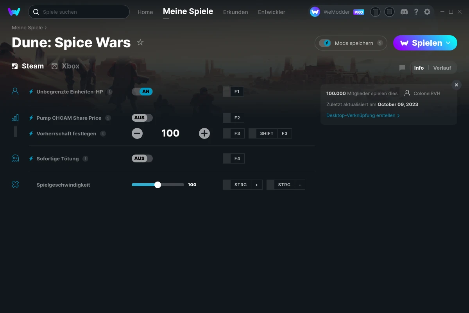
Task: Expand the Spielen dropdown arrow
Action: [x=448, y=43]
